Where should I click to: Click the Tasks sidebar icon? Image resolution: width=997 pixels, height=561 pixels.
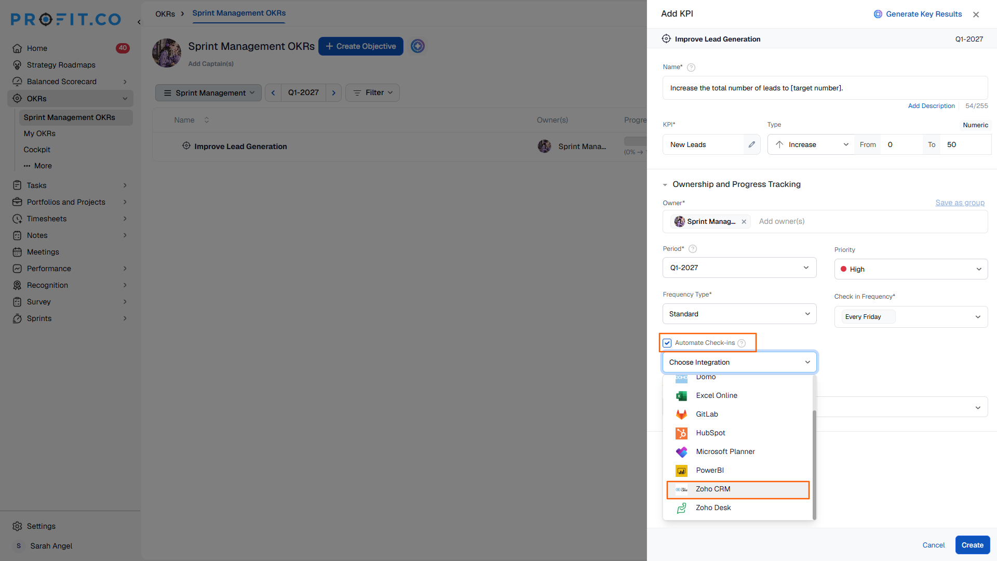17,185
